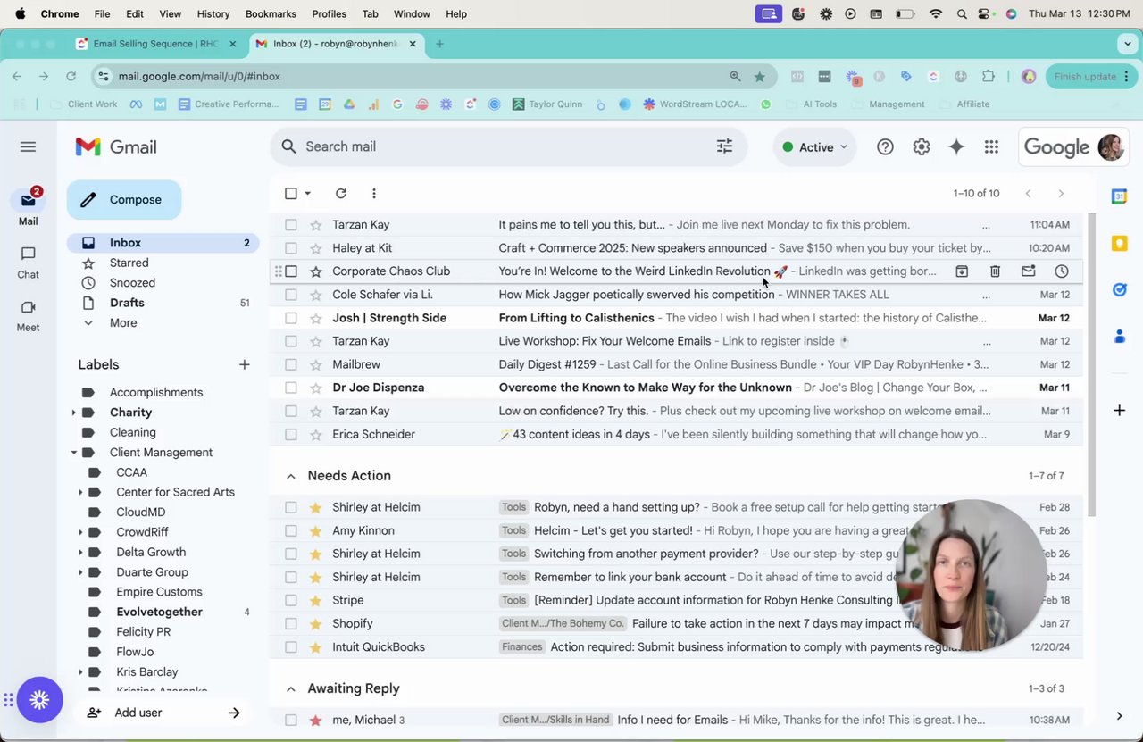1143x742 pixels.
Task: Add user at sidebar bottom
Action: click(164, 713)
